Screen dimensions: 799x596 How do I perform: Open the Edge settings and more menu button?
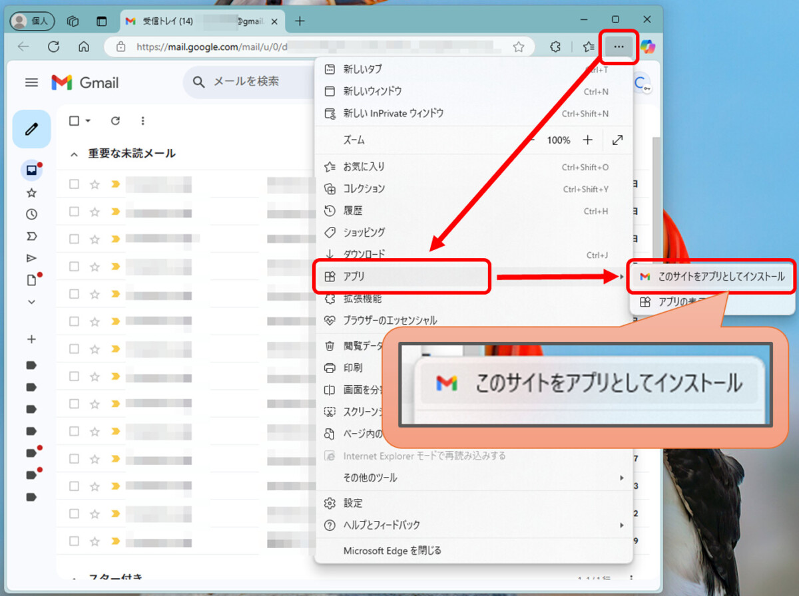tap(619, 47)
